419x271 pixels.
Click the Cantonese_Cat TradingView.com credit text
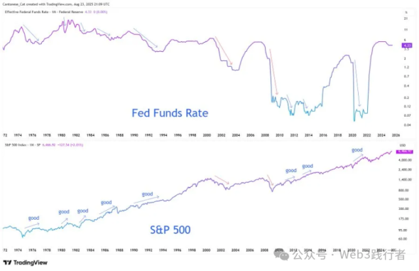[56, 4]
